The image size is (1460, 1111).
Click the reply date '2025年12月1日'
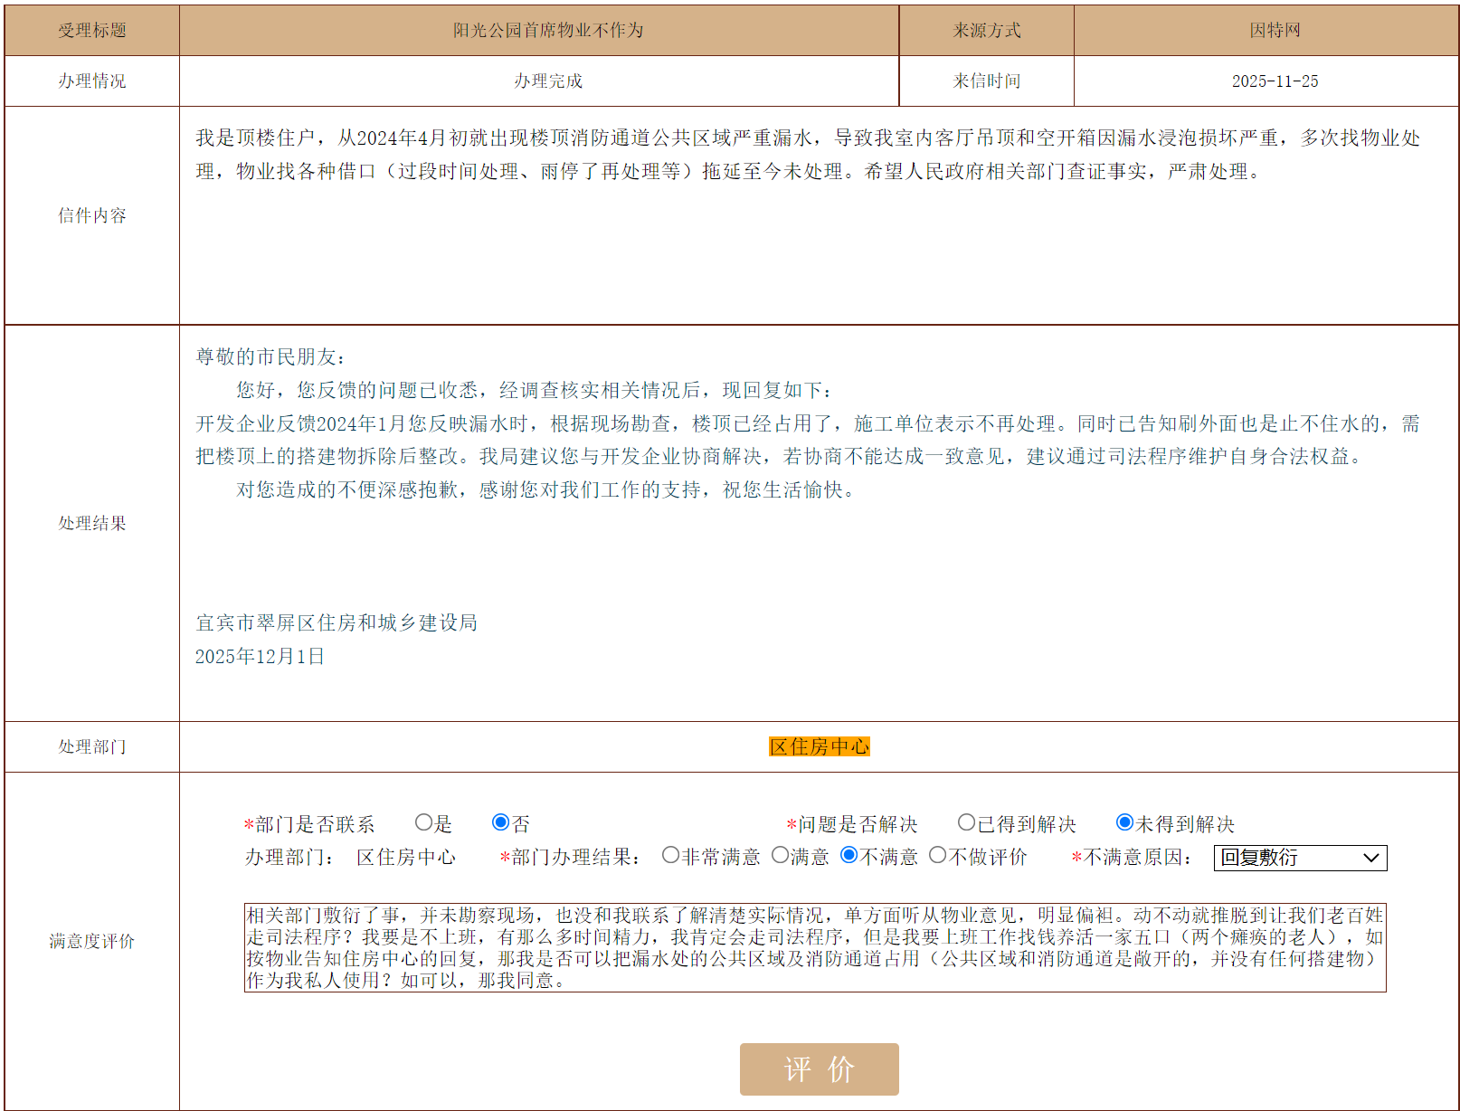(x=260, y=656)
